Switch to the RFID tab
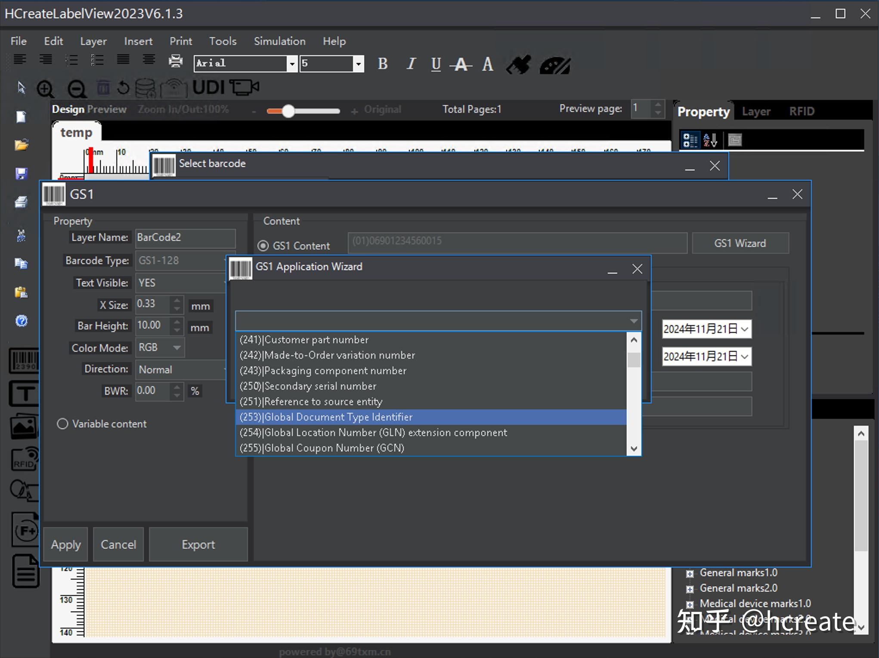The height and width of the screenshot is (658, 879). click(801, 111)
